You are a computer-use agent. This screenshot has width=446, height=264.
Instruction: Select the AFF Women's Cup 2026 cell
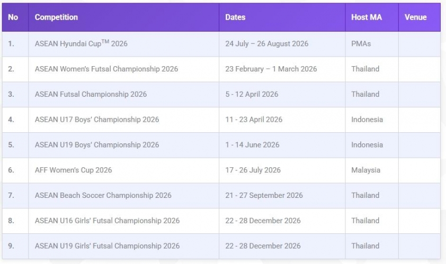pyautogui.click(x=73, y=170)
